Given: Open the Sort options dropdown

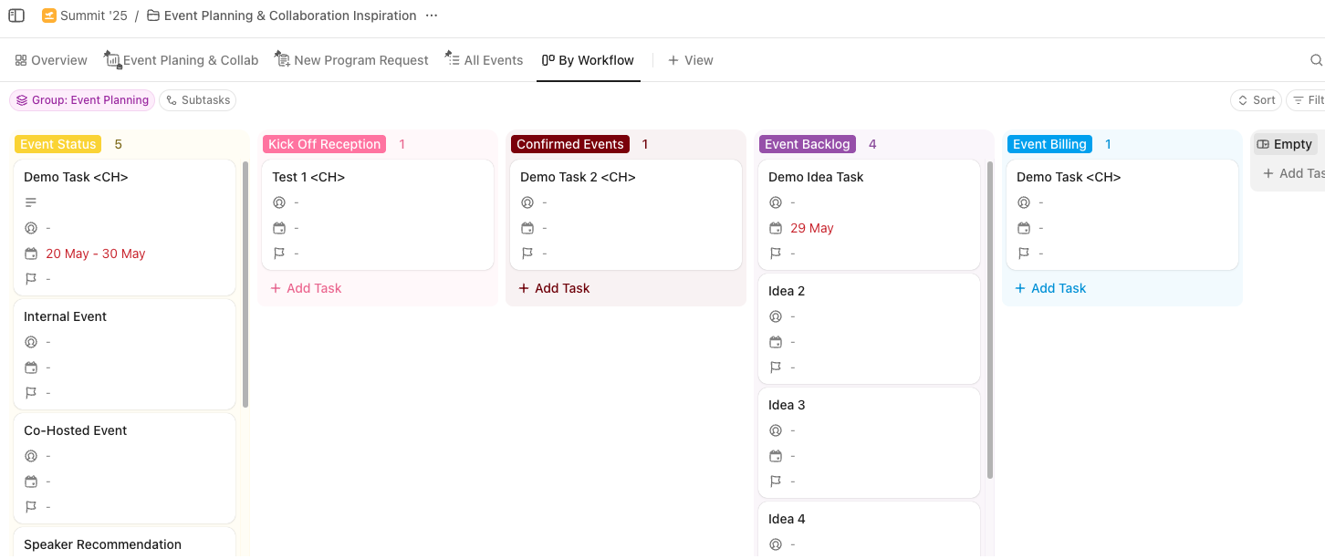Looking at the screenshot, I should click(x=1256, y=100).
